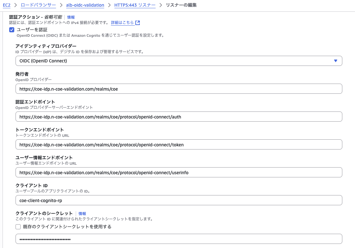This screenshot has height=248, width=355.
Task: Navigate to ロードバランサー breadcrumb
Action: (38, 5)
